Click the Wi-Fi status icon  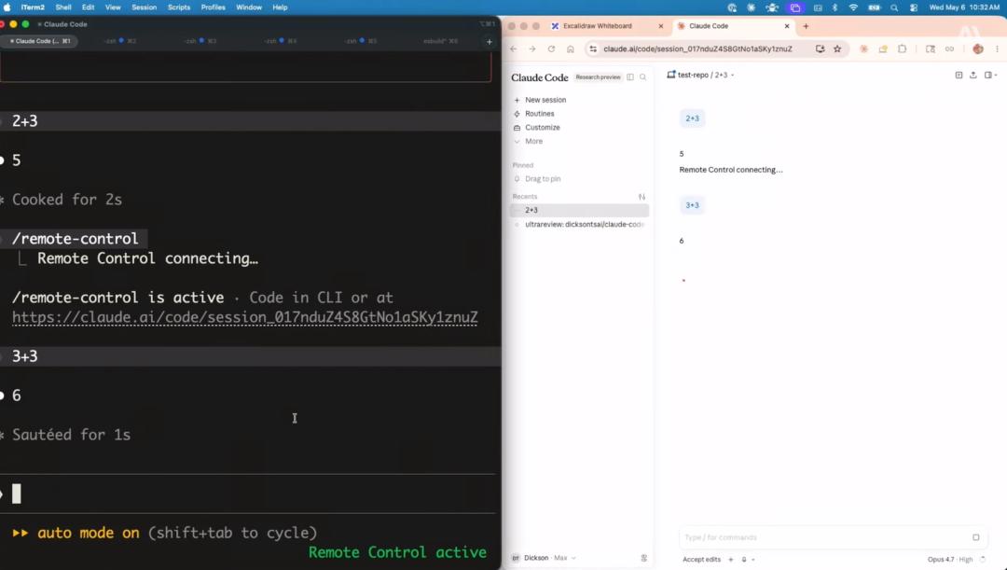[x=853, y=7]
